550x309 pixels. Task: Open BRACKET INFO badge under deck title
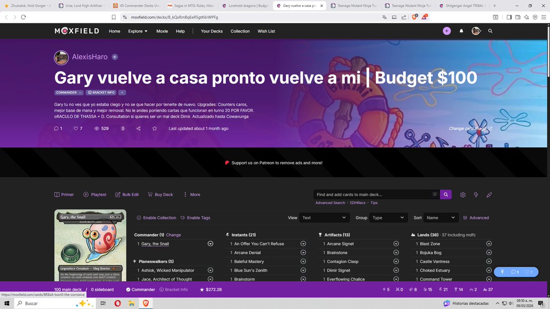(101, 92)
